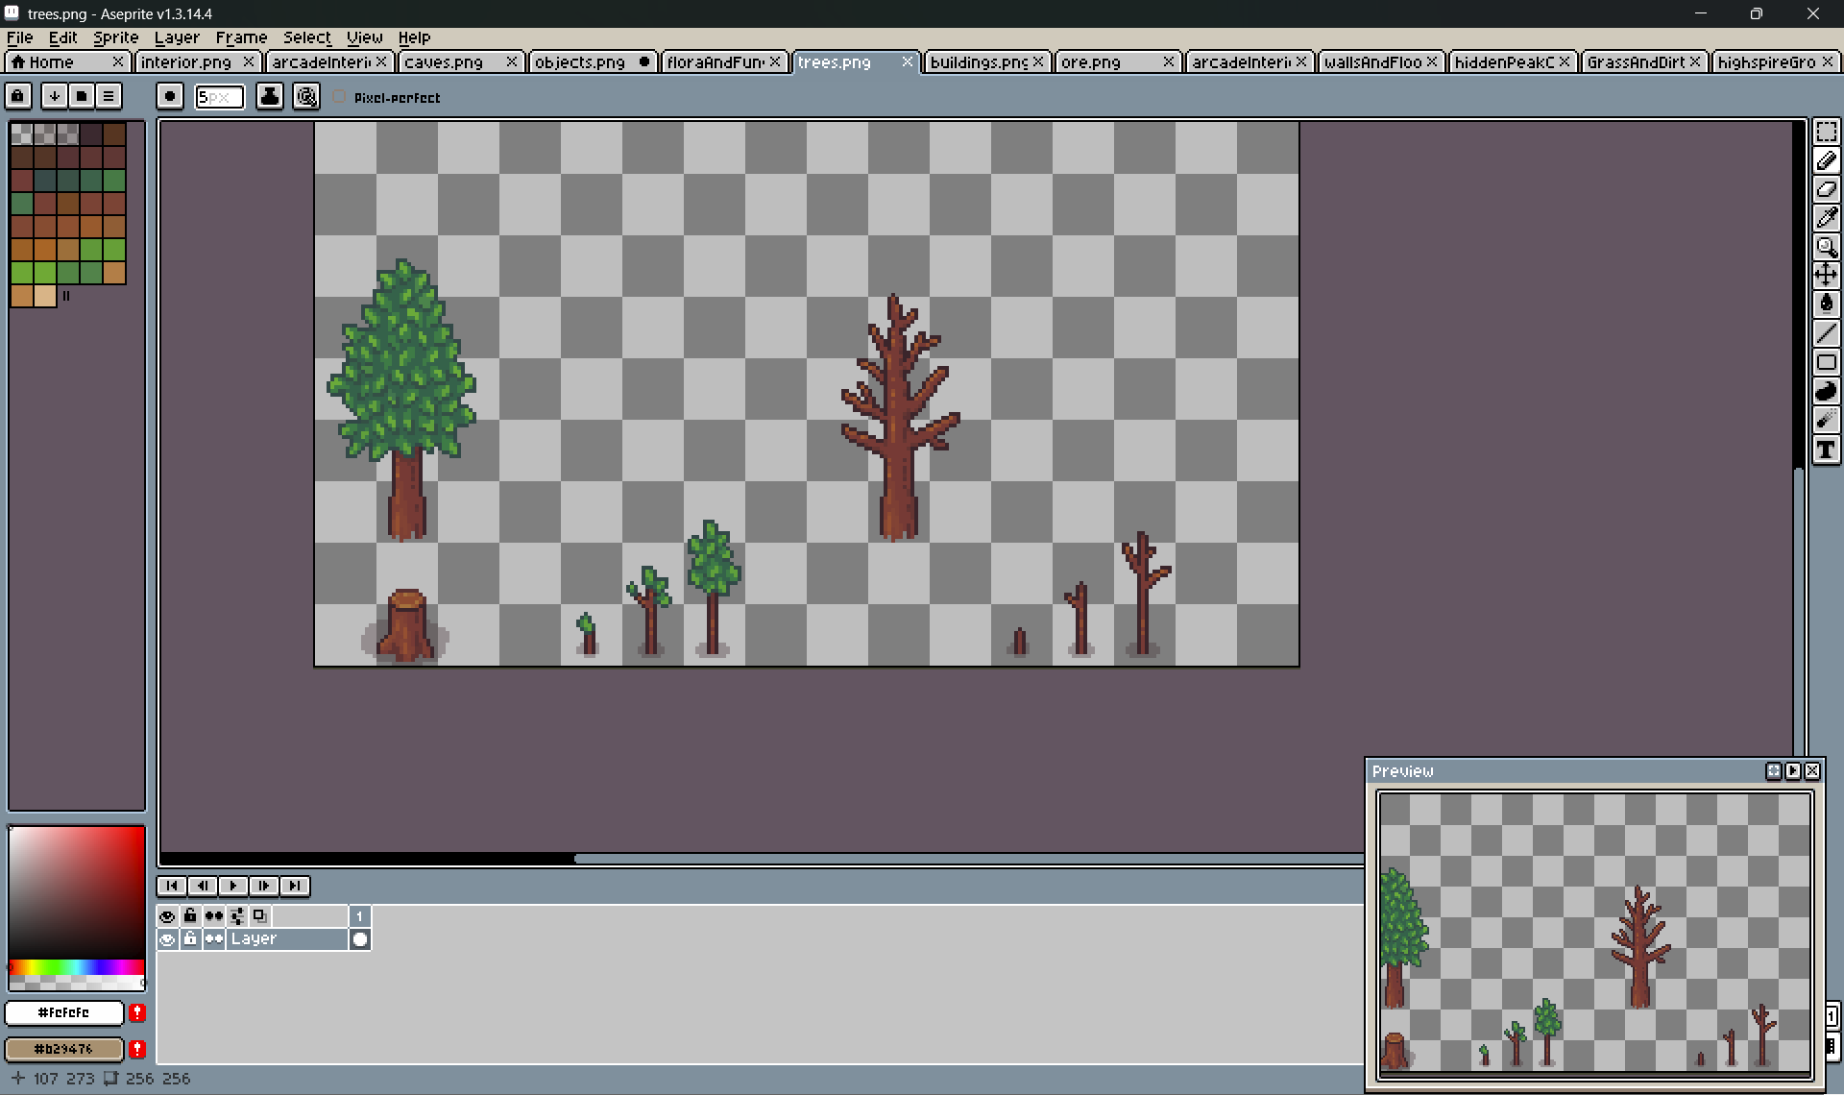Select the Pencil tool
1844x1095 pixels.
[1826, 161]
